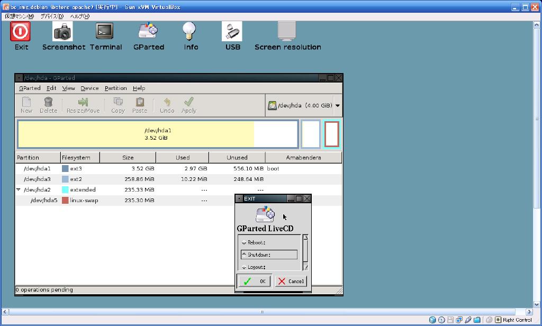
Task: Open the VirtualBox devices menu (デバイス)
Action: (x=52, y=16)
